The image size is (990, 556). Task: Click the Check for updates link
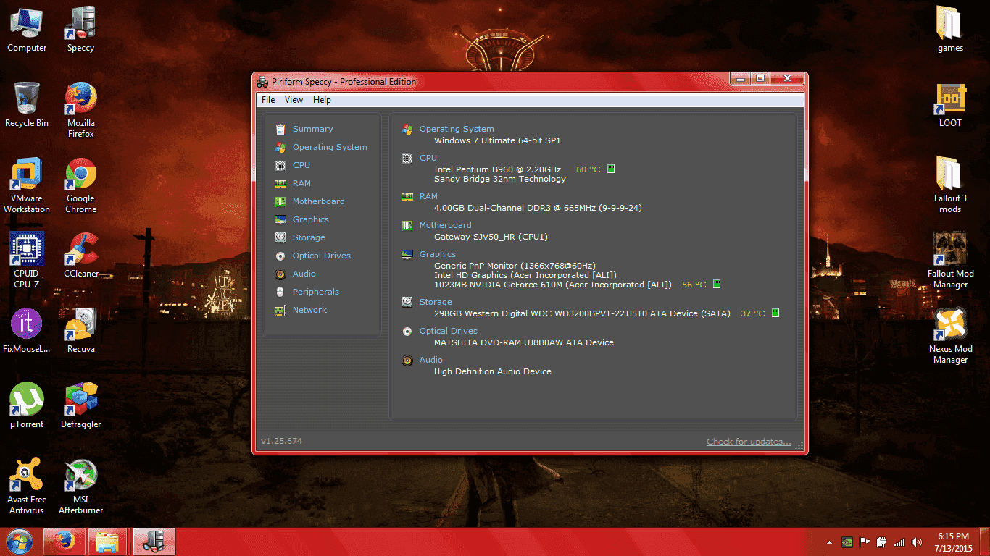[749, 442]
